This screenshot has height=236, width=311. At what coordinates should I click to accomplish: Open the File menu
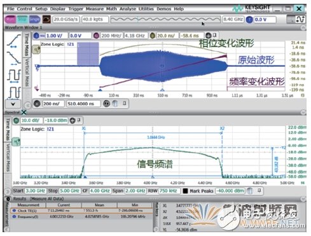click(10, 9)
